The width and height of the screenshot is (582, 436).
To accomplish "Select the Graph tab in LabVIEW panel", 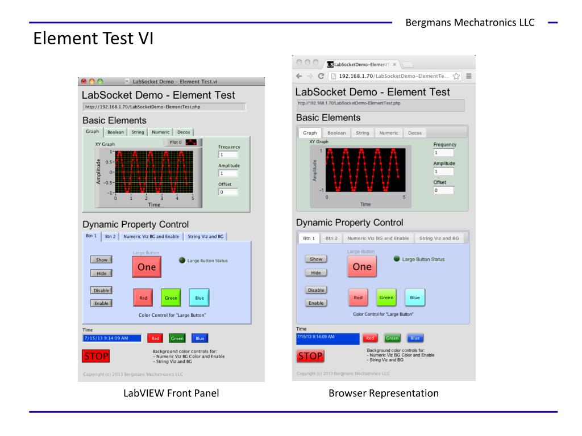I will (x=93, y=132).
